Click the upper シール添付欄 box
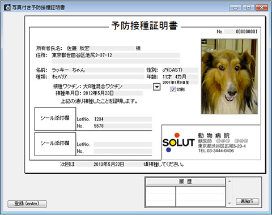272x215 pixels. point(55,119)
